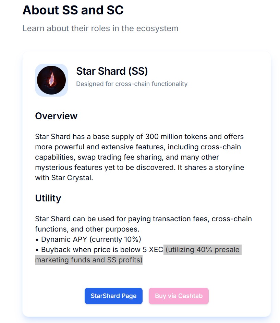Click the Overview section heading
Image resolution: width=280 pixels, height=323 pixels.
(x=56, y=116)
